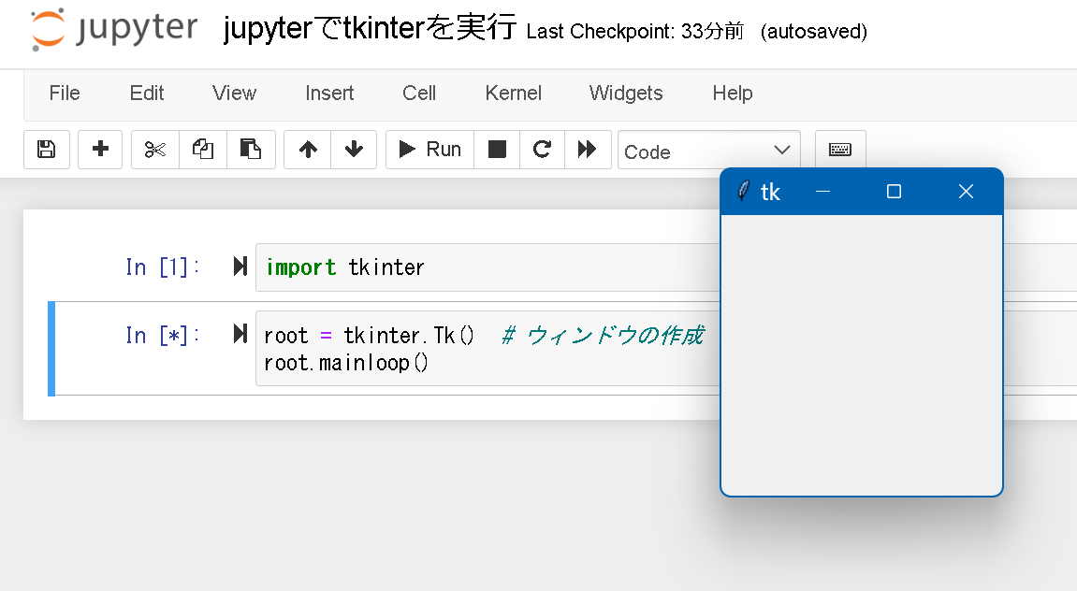The image size is (1077, 591).
Task: Cut the selected cell using scissors icon
Action: click(153, 149)
